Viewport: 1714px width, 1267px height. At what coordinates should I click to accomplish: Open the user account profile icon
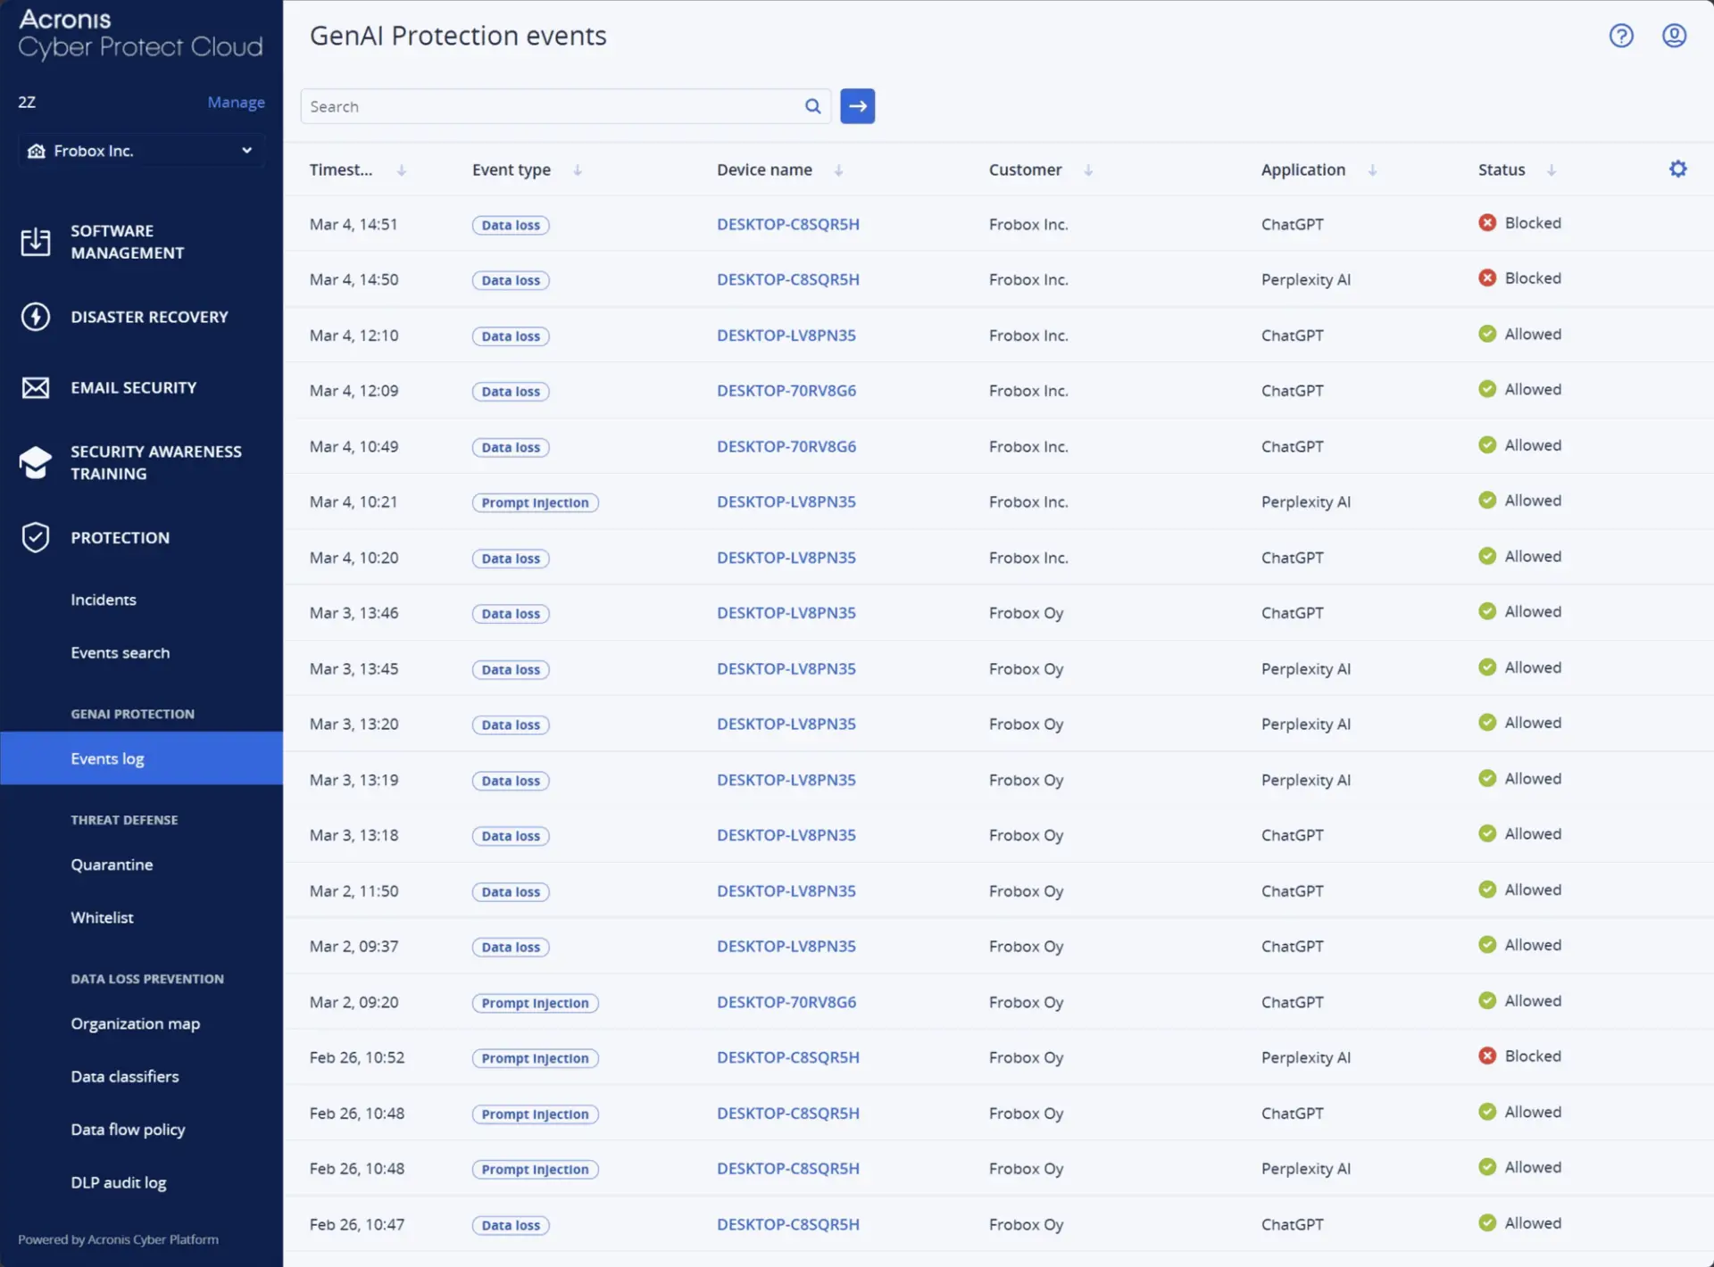[x=1674, y=36]
